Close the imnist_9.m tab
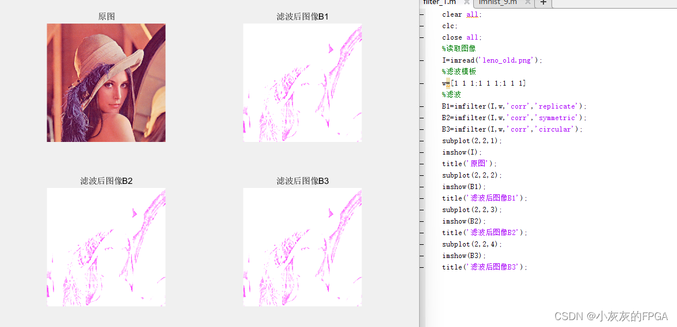The height and width of the screenshot is (327, 677). click(x=527, y=2)
